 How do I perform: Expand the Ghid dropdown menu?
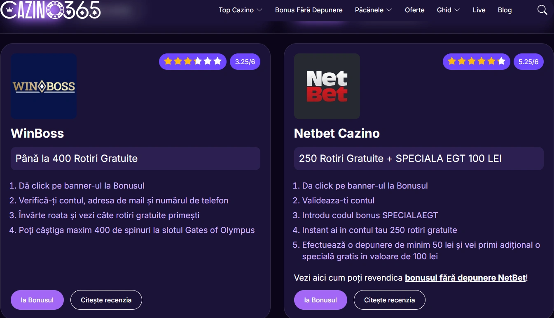coord(449,10)
